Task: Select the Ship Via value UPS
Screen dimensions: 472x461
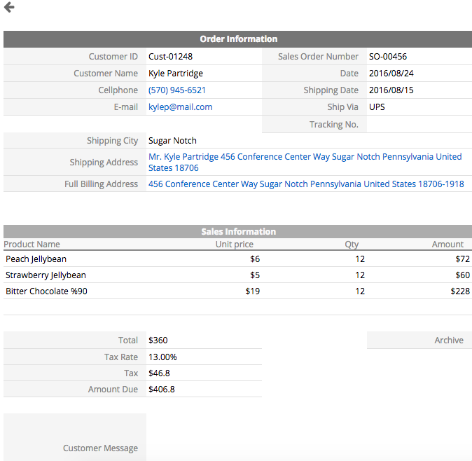Action: pos(377,107)
